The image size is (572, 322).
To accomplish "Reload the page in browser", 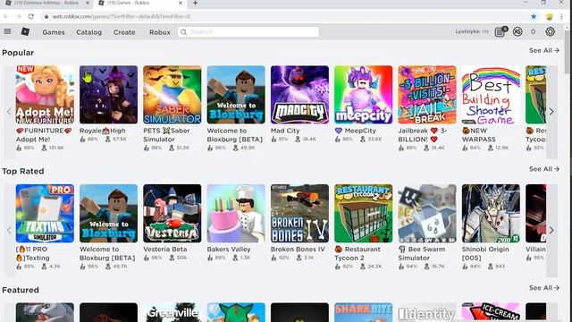I will 31,16.
